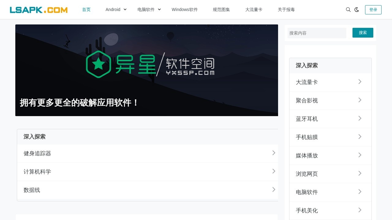
Task: Go to the 首页 nav tab
Action: [x=86, y=9]
